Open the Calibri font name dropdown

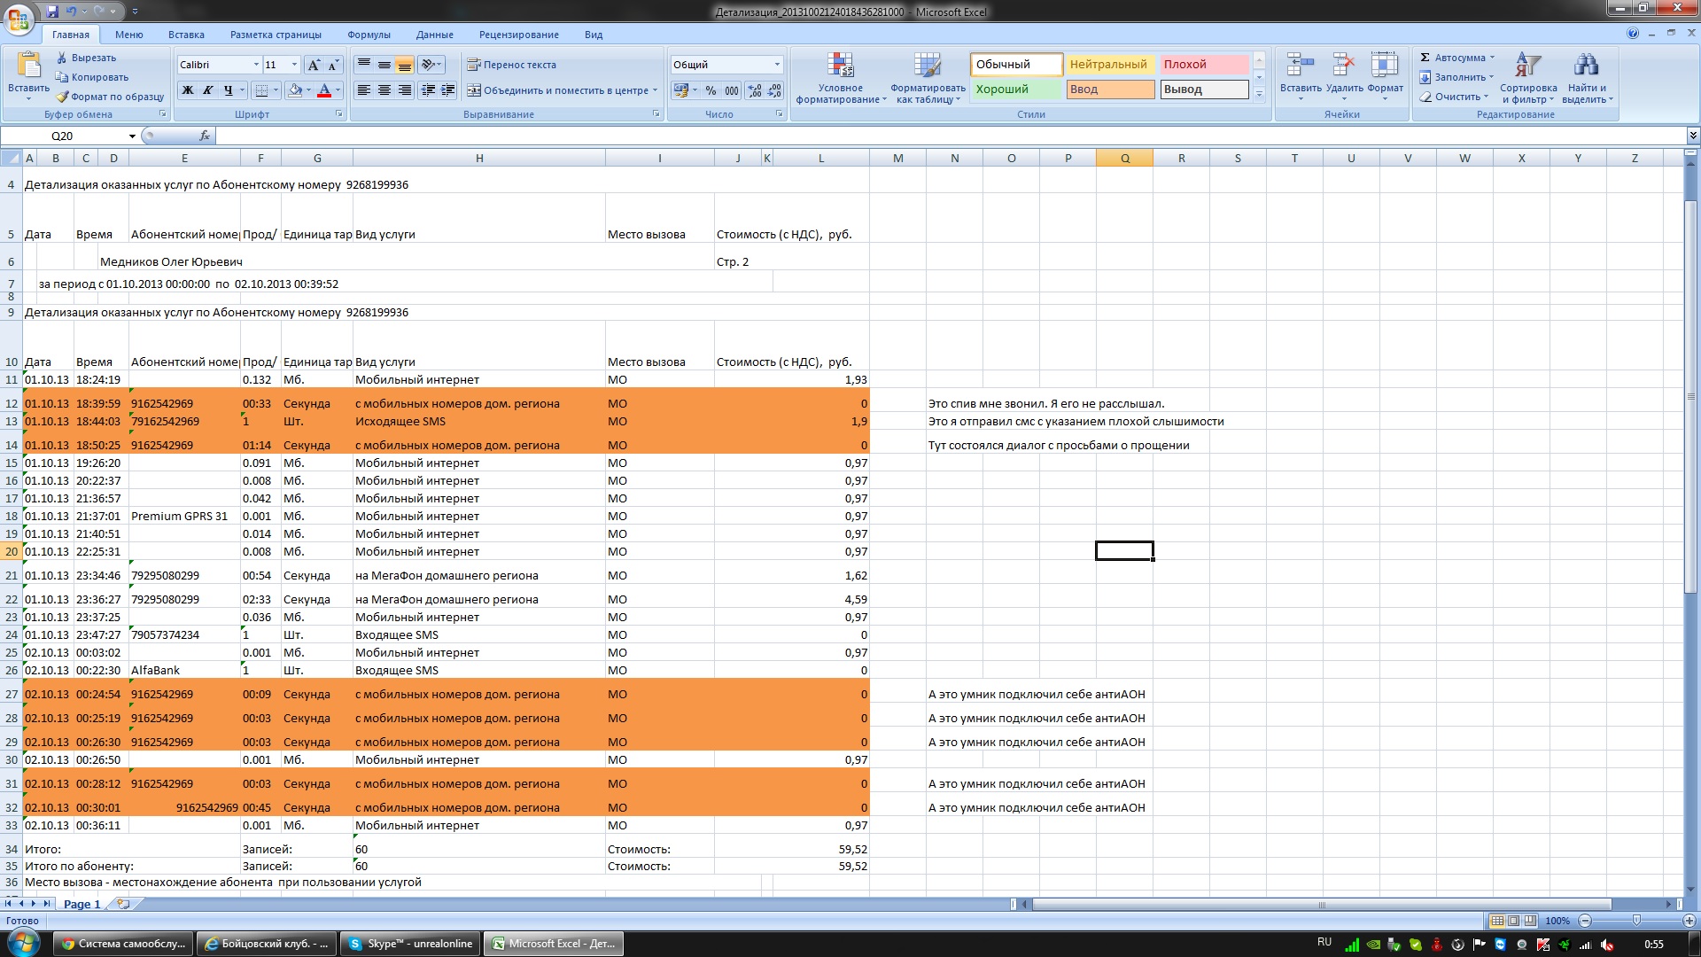(256, 65)
